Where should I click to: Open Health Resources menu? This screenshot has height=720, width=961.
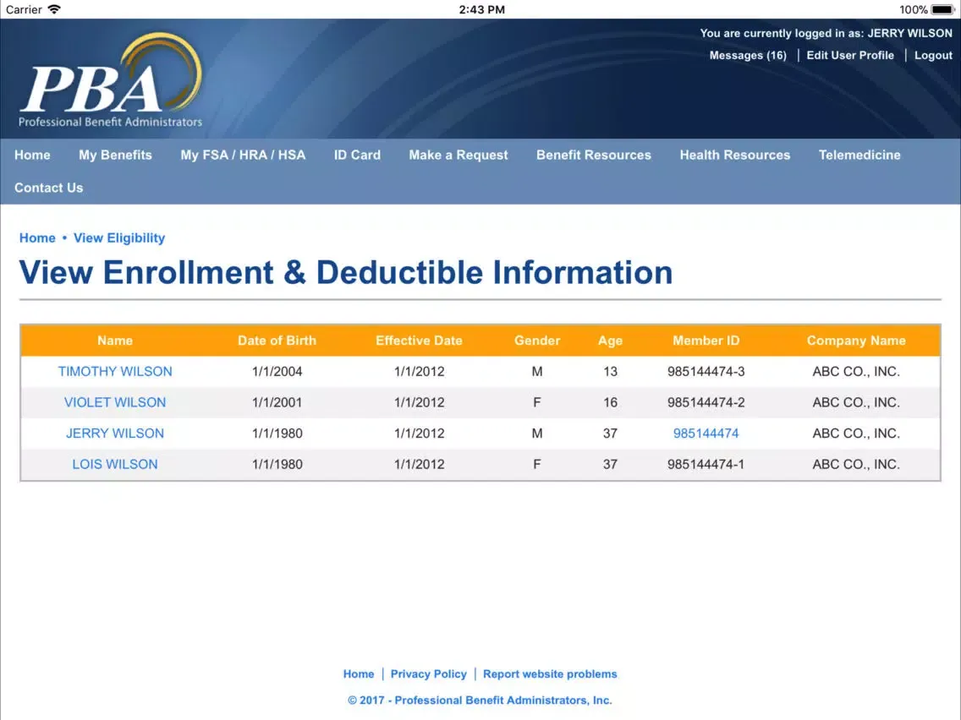[x=735, y=155]
